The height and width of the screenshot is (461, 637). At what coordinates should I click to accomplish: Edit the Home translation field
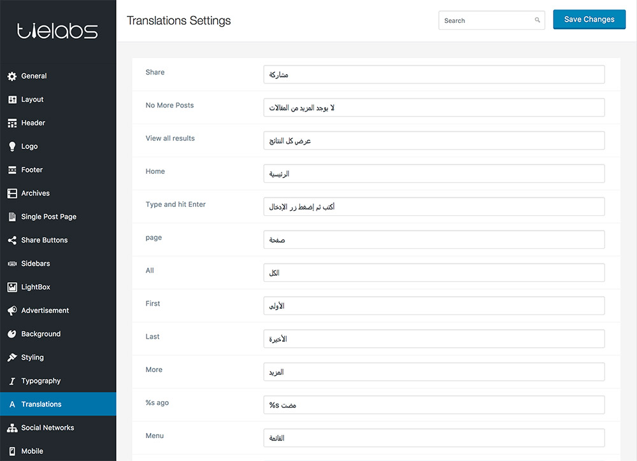[x=434, y=174]
